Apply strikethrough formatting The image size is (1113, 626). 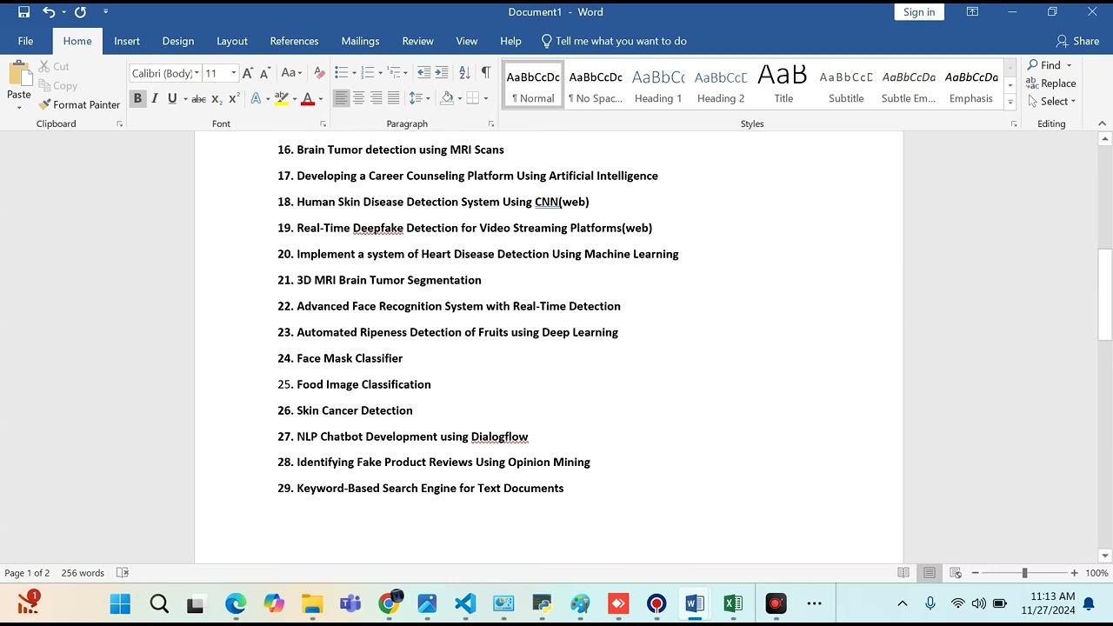click(x=198, y=99)
